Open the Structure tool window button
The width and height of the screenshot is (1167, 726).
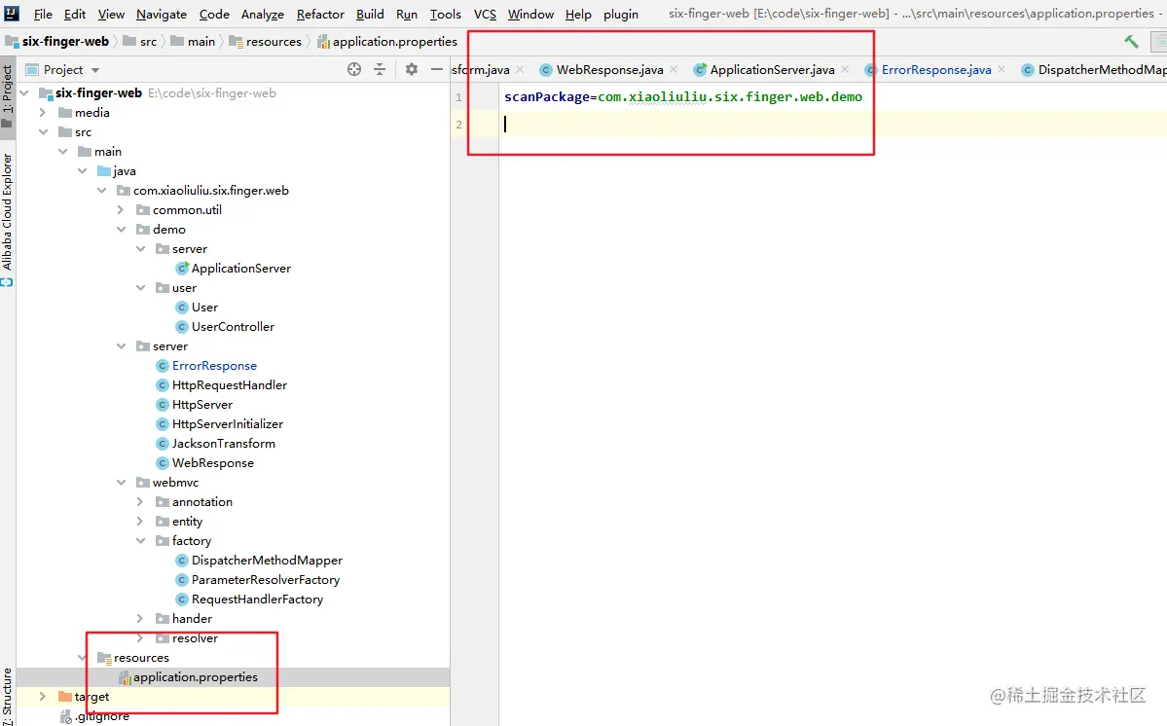pos(8,696)
